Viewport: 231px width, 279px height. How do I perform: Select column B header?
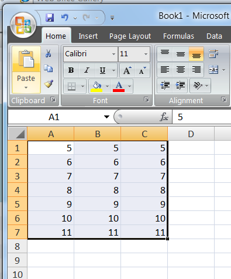click(98, 134)
